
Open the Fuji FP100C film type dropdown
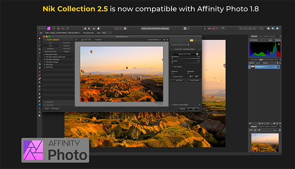pyautogui.click(x=185, y=54)
